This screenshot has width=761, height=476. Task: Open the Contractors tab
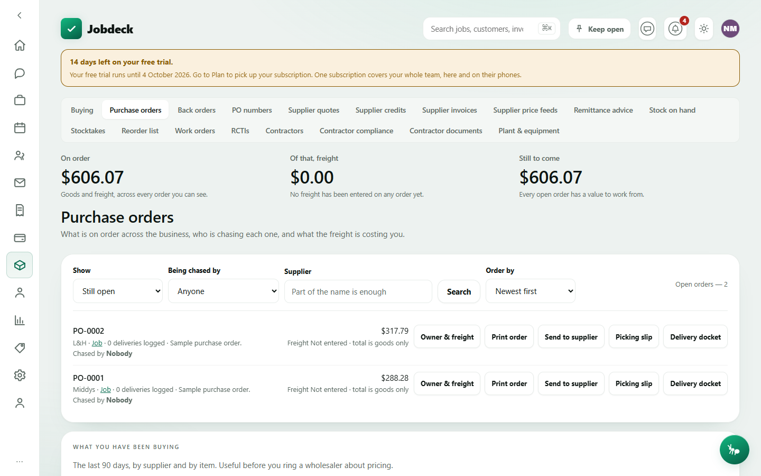(284, 131)
